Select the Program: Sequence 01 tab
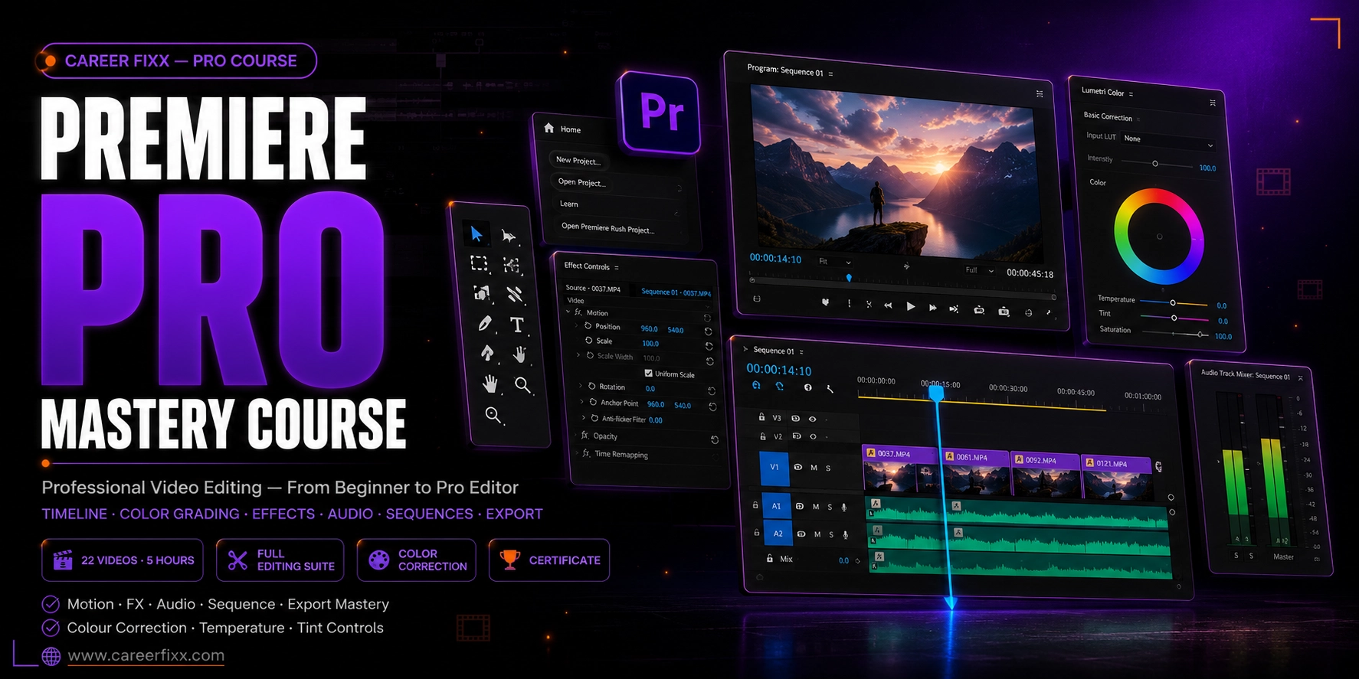1359x679 pixels. coord(785,70)
